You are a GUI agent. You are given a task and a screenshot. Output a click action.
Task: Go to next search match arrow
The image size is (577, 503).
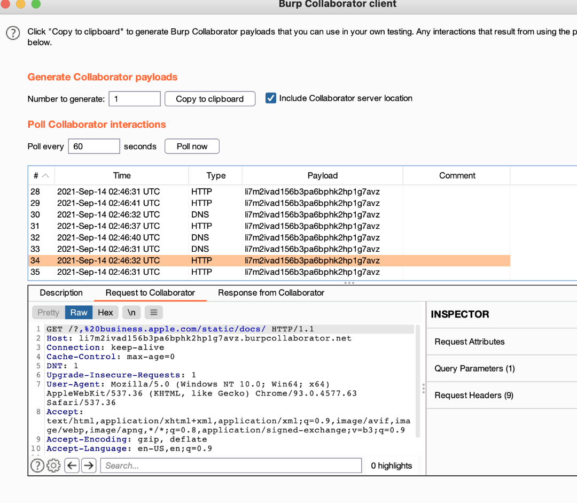(89, 466)
